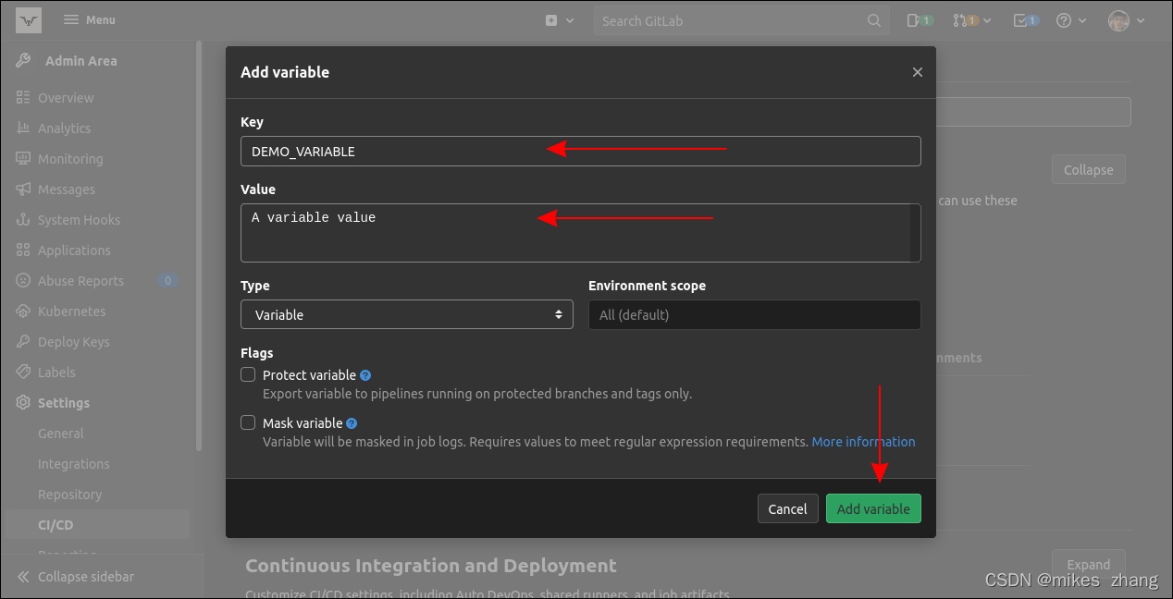
Task: Click the Value text area
Action: tap(581, 233)
